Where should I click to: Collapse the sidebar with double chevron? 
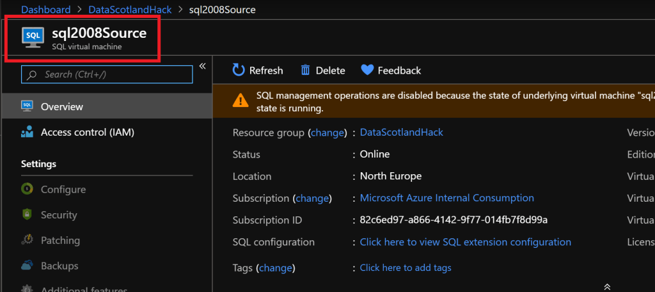pyautogui.click(x=202, y=66)
